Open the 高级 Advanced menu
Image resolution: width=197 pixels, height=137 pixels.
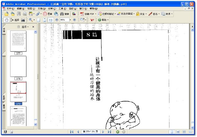click(x=73, y=9)
